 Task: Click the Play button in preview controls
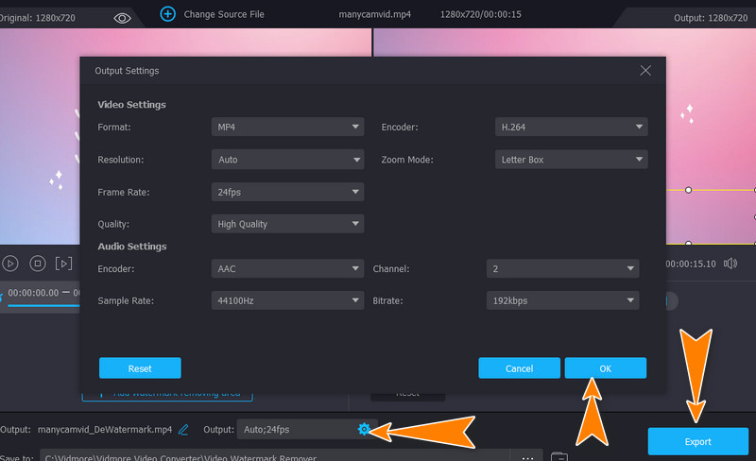click(x=10, y=264)
